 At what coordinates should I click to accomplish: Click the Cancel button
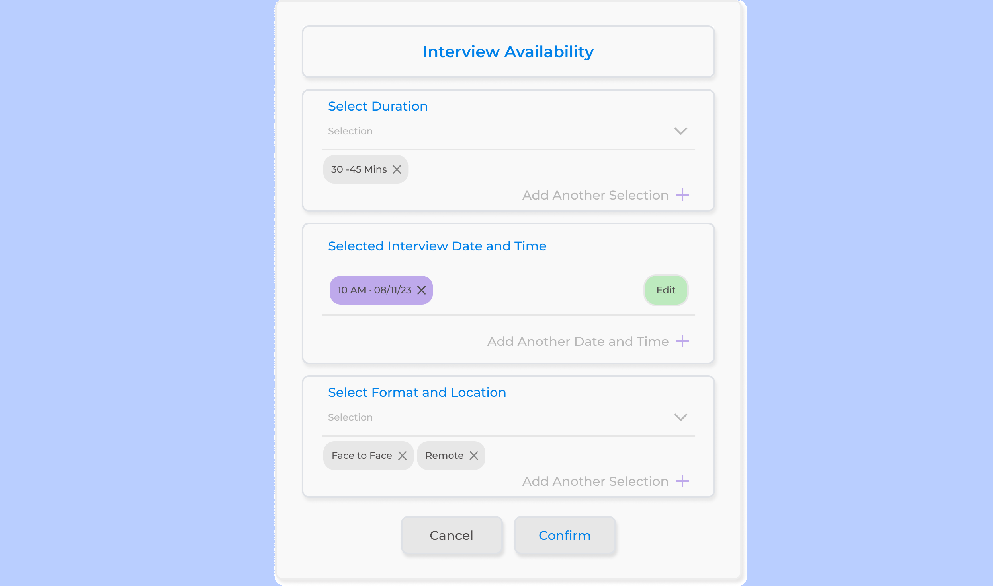pyautogui.click(x=452, y=536)
